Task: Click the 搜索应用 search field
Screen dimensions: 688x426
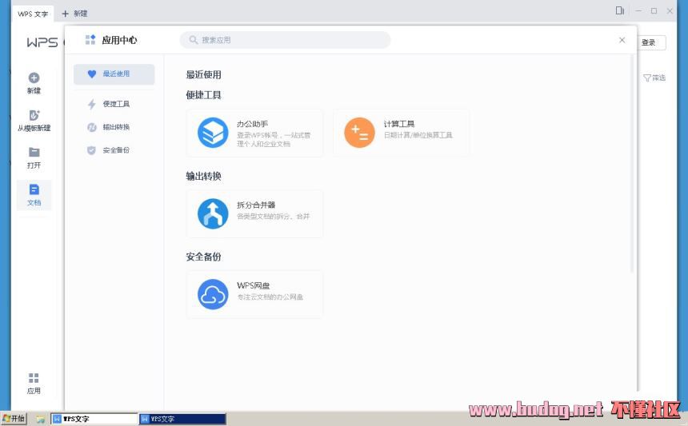Action: tap(285, 40)
